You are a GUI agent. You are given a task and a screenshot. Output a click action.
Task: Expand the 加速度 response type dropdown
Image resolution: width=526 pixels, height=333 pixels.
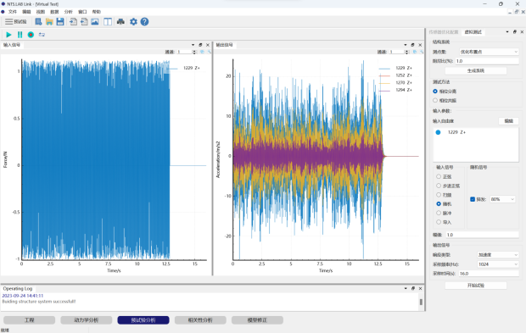pyautogui.click(x=498, y=255)
